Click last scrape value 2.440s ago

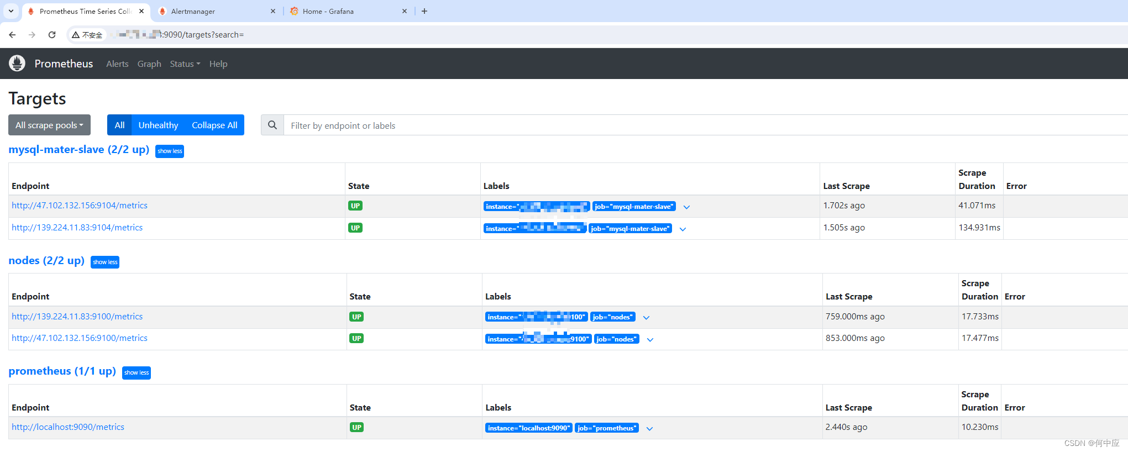[x=846, y=427]
